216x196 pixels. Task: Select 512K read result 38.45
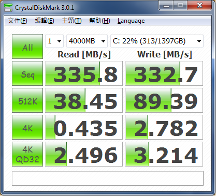(84, 100)
